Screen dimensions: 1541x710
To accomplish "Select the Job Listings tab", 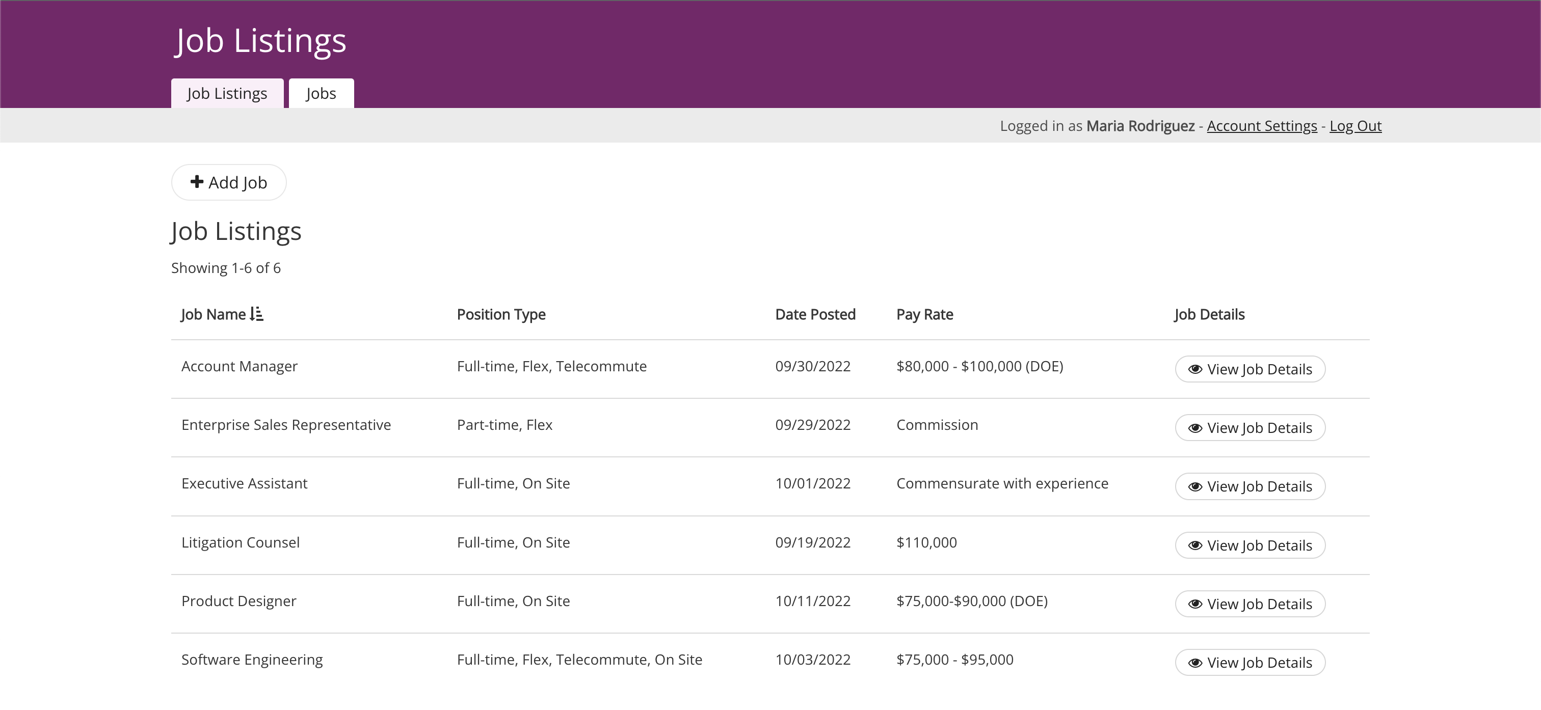I will pos(227,93).
